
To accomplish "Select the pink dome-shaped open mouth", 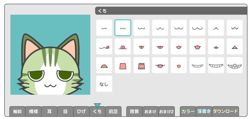I will [x=104, y=65].
